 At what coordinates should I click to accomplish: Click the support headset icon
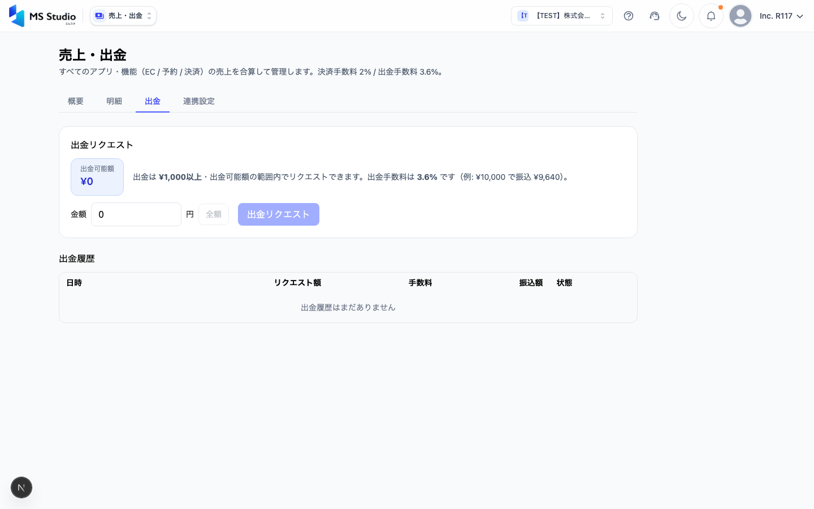(x=655, y=16)
